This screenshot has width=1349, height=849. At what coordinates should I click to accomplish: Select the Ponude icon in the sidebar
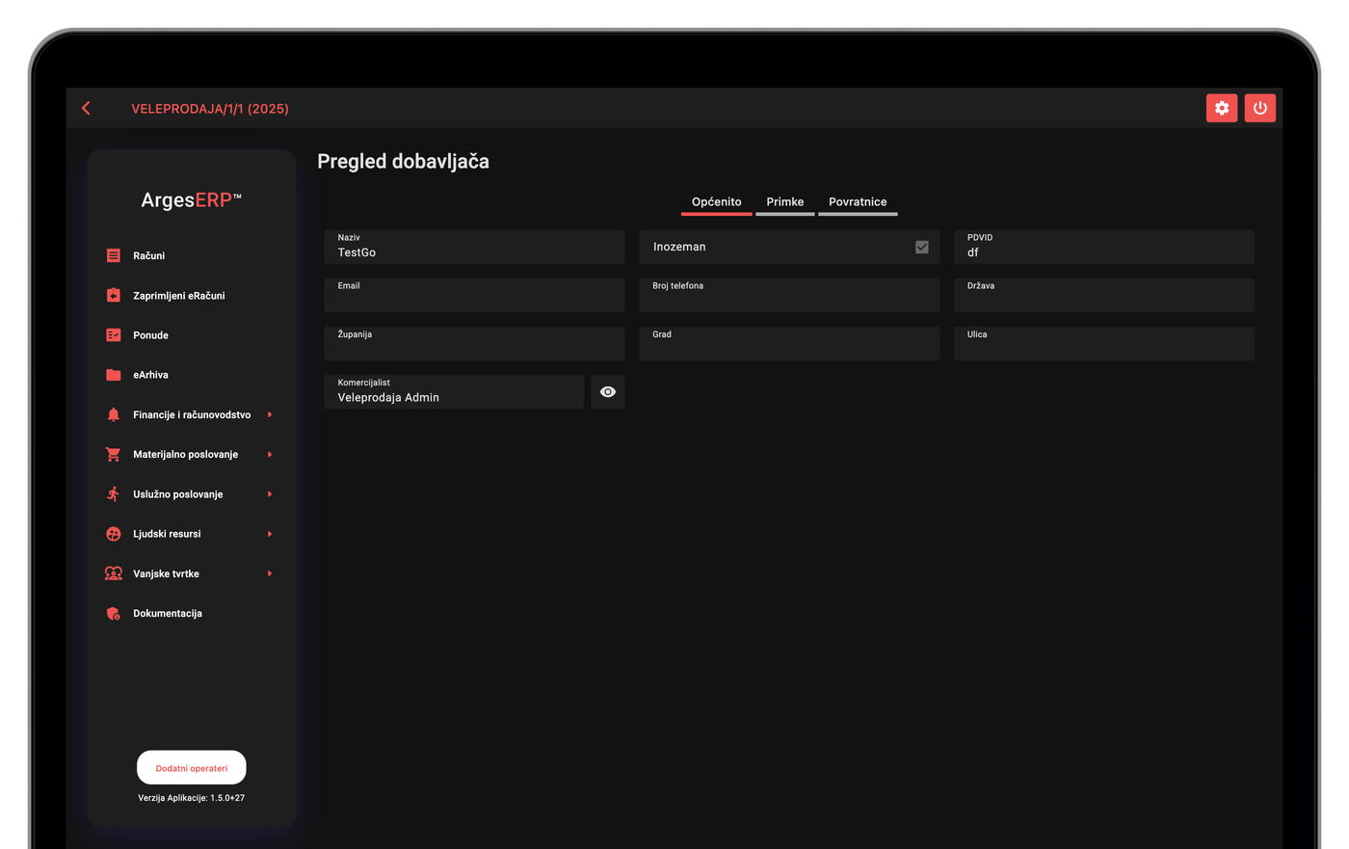pyautogui.click(x=114, y=335)
